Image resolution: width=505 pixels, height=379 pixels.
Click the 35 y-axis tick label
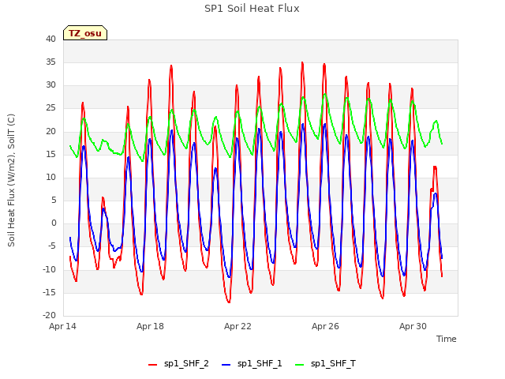click(50, 62)
